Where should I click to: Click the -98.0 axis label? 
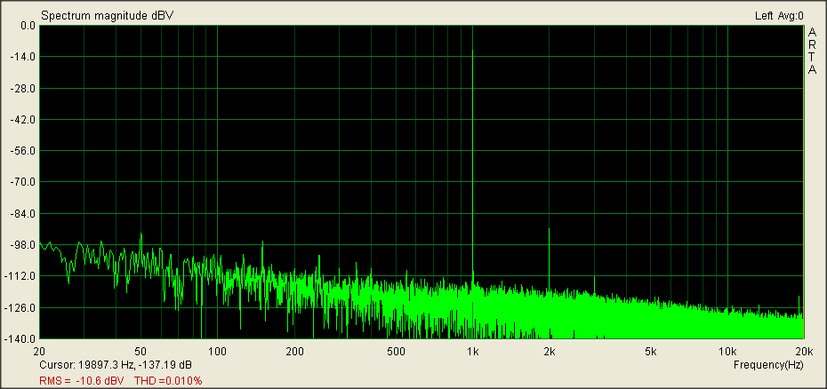(23, 244)
